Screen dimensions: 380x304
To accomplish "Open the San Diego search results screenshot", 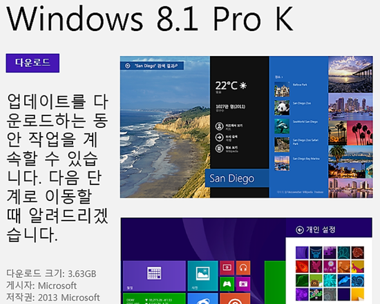I will [x=247, y=127].
